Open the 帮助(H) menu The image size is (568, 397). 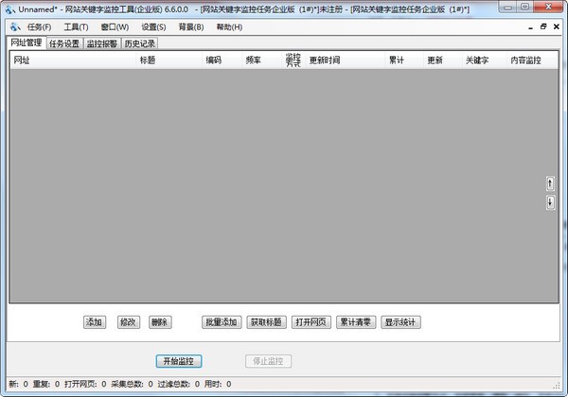coord(229,27)
